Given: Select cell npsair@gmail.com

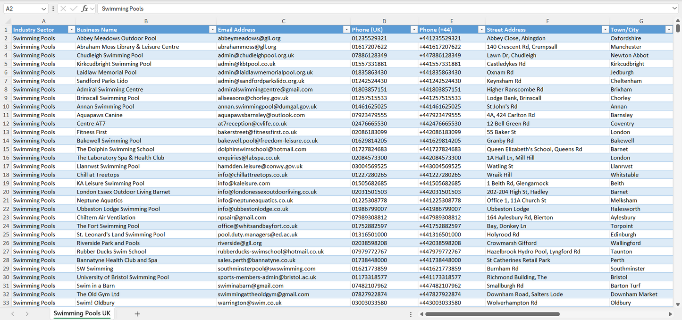Looking at the screenshot, I should point(283,218).
